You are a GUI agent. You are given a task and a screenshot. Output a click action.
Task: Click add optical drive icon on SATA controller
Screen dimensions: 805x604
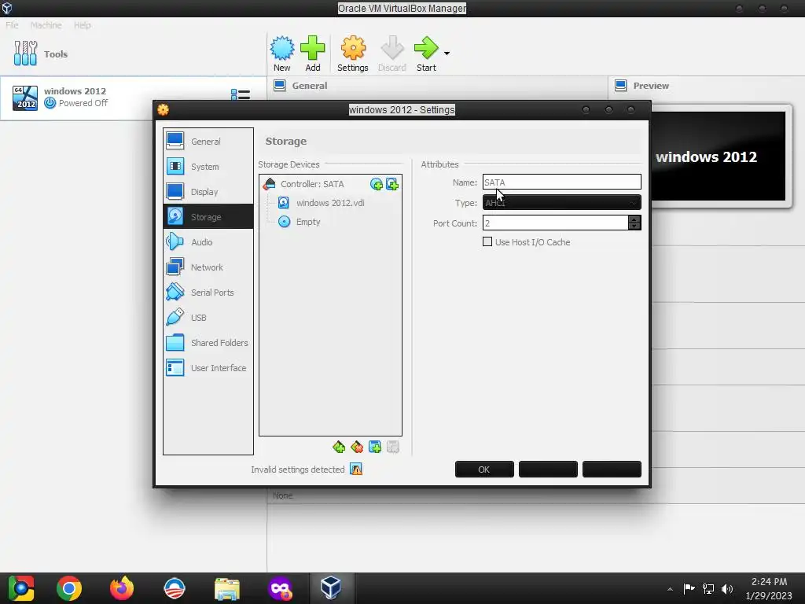tap(377, 184)
